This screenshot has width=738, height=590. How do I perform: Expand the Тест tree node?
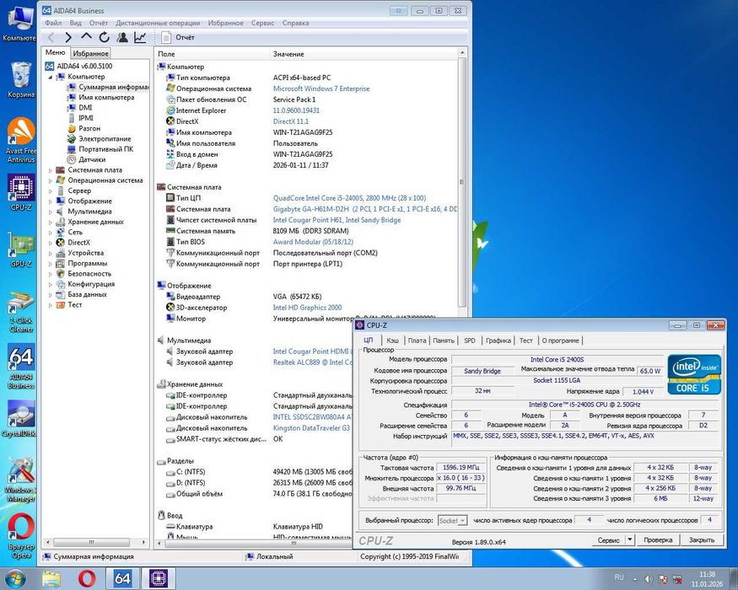pyautogui.click(x=51, y=305)
